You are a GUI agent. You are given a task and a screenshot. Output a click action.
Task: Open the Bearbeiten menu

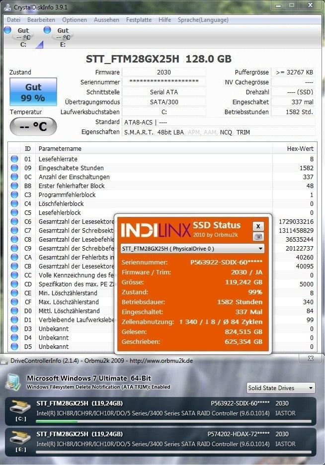[x=41, y=20]
